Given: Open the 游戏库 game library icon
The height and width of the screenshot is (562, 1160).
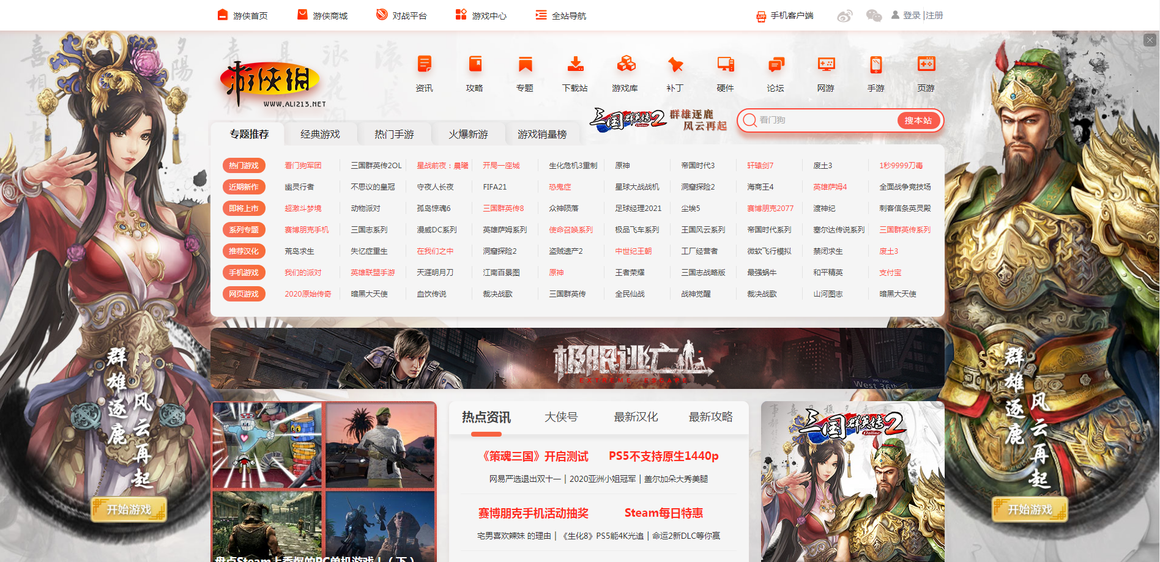Looking at the screenshot, I should 625,64.
